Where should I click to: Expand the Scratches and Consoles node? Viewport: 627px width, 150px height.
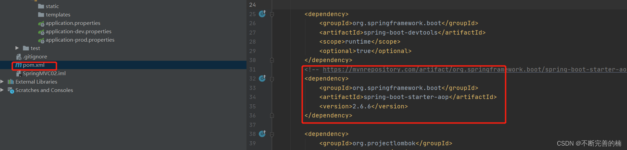click(2, 90)
